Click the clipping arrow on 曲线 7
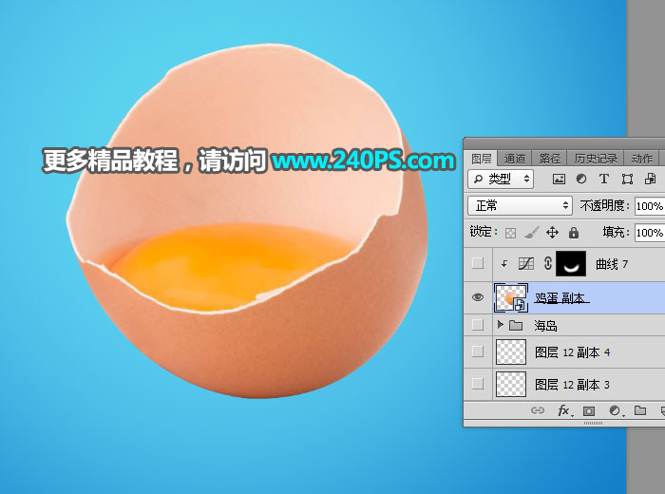The width and height of the screenshot is (665, 494). click(504, 264)
